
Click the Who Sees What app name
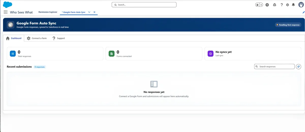point(21,12)
